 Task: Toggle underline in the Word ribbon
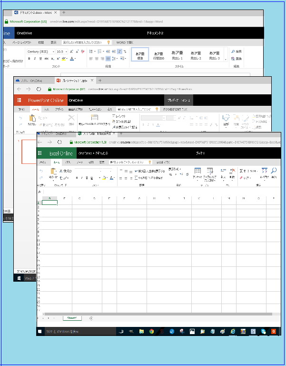click(x=40, y=59)
